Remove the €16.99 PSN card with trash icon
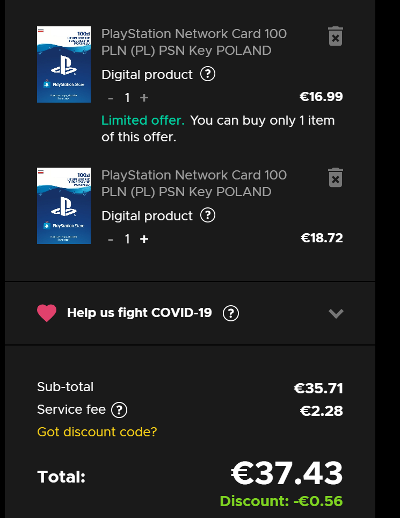 (336, 37)
